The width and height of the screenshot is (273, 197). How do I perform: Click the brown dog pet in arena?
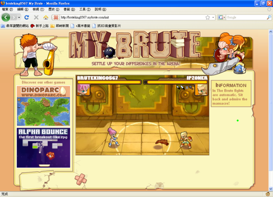click(x=162, y=142)
